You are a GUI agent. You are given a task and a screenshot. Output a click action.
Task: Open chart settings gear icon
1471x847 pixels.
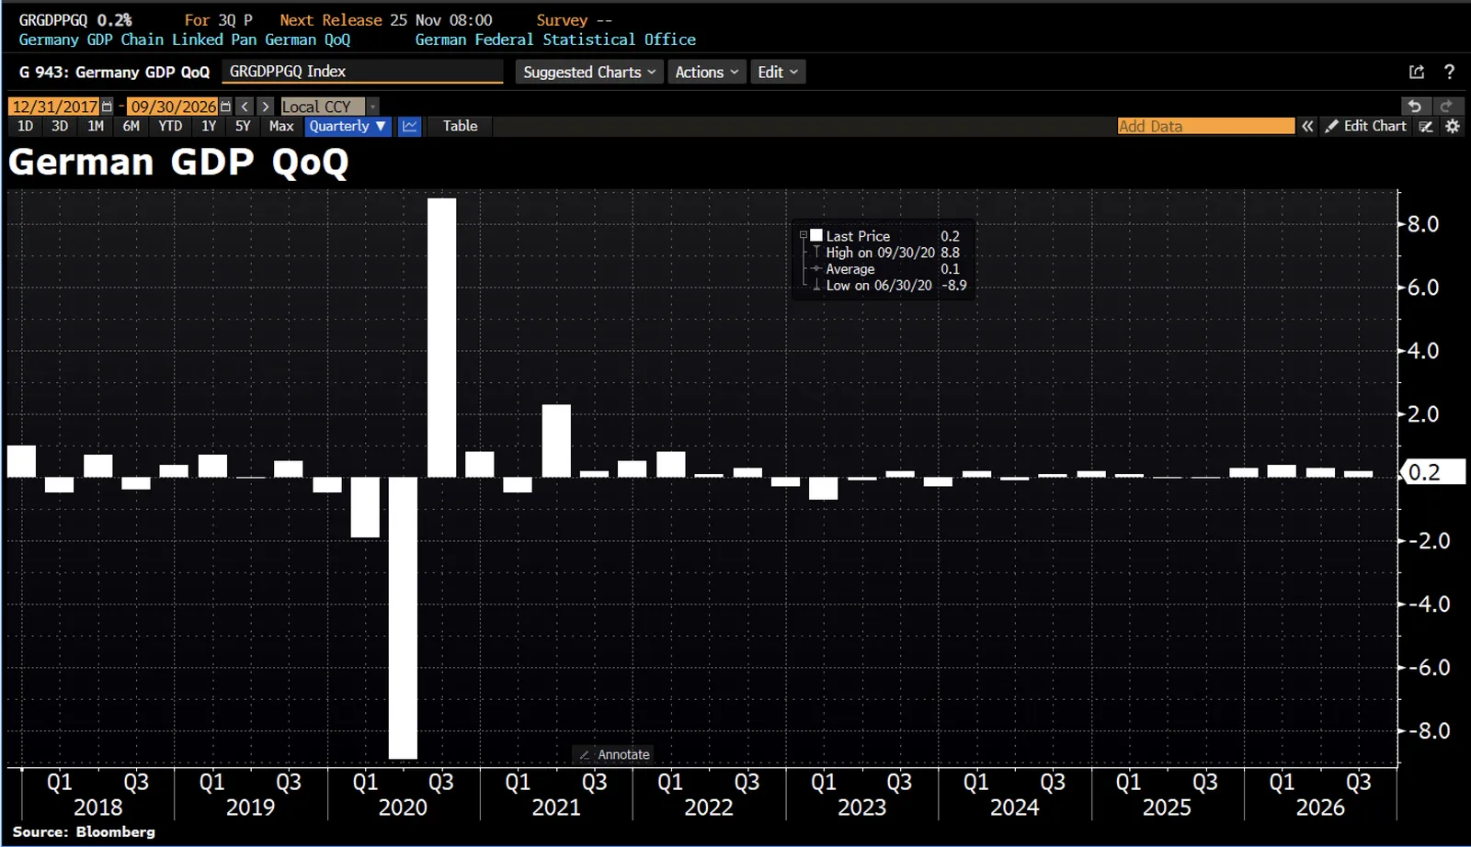point(1453,126)
